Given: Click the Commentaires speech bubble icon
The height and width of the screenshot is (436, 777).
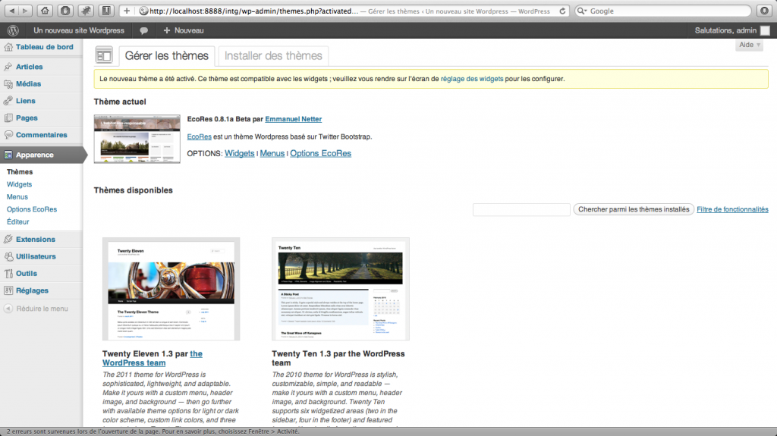Looking at the screenshot, I should 8,135.
